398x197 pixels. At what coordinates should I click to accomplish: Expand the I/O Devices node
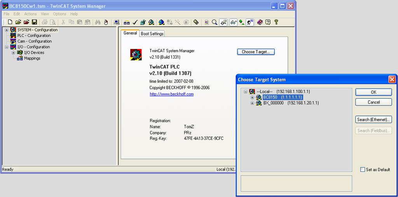[x=14, y=52]
